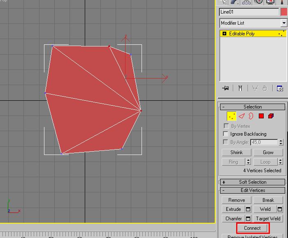The width and height of the screenshot is (288, 238).
Task: Select the rightmost red vertex of the polygon
Action: click(x=141, y=111)
